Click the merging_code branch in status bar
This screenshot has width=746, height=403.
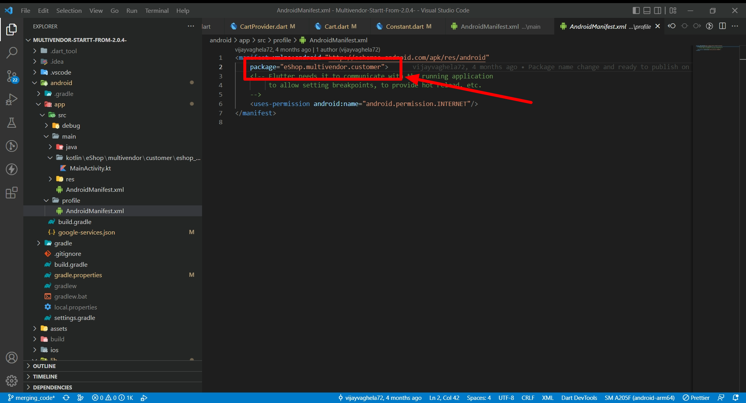[x=31, y=398]
